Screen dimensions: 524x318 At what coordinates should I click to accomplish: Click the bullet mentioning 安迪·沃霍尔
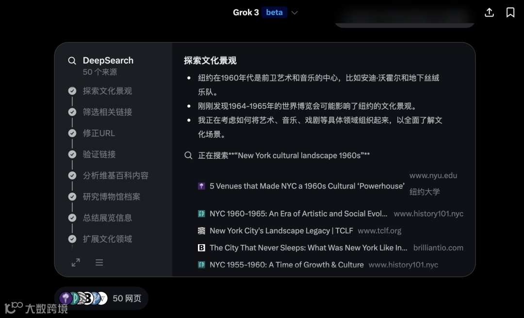tap(318, 85)
